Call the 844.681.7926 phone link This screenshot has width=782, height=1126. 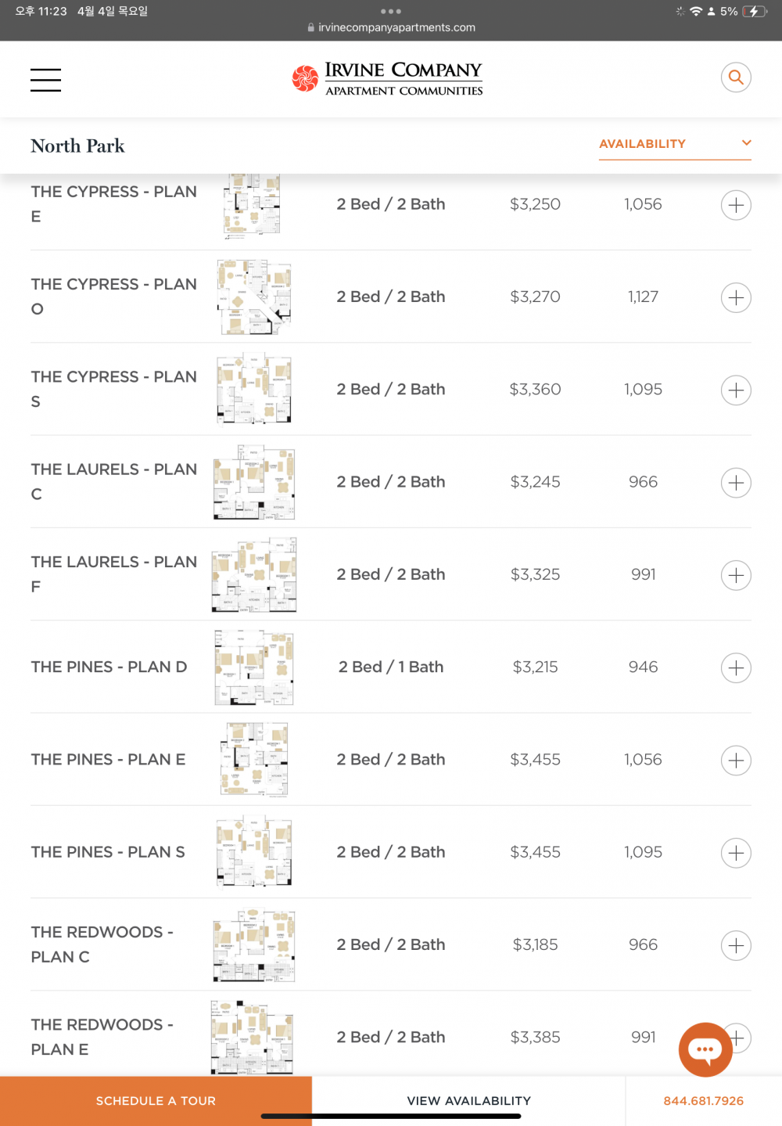click(x=704, y=1101)
